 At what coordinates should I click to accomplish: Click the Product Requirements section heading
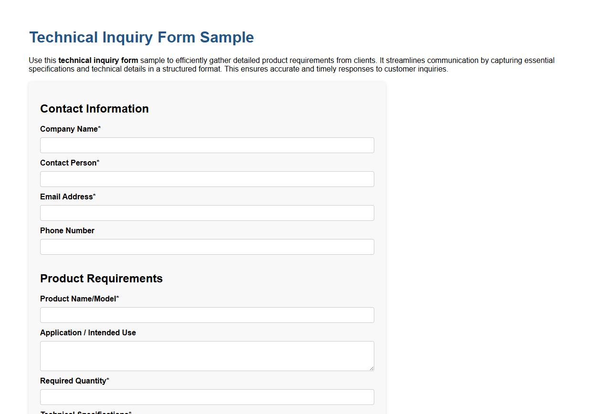[x=101, y=279]
